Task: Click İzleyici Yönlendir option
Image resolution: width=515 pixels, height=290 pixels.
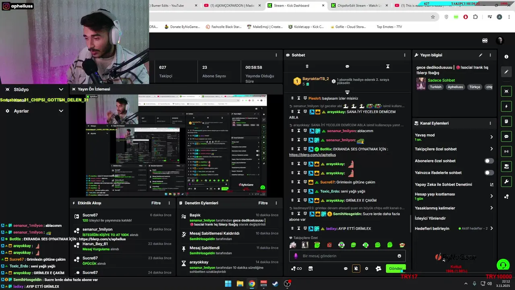Action: pos(430,218)
